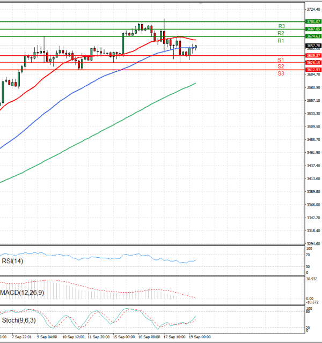Click the 3509.50 price scale value
Viewport: 322px width, 343px height.
click(x=313, y=126)
